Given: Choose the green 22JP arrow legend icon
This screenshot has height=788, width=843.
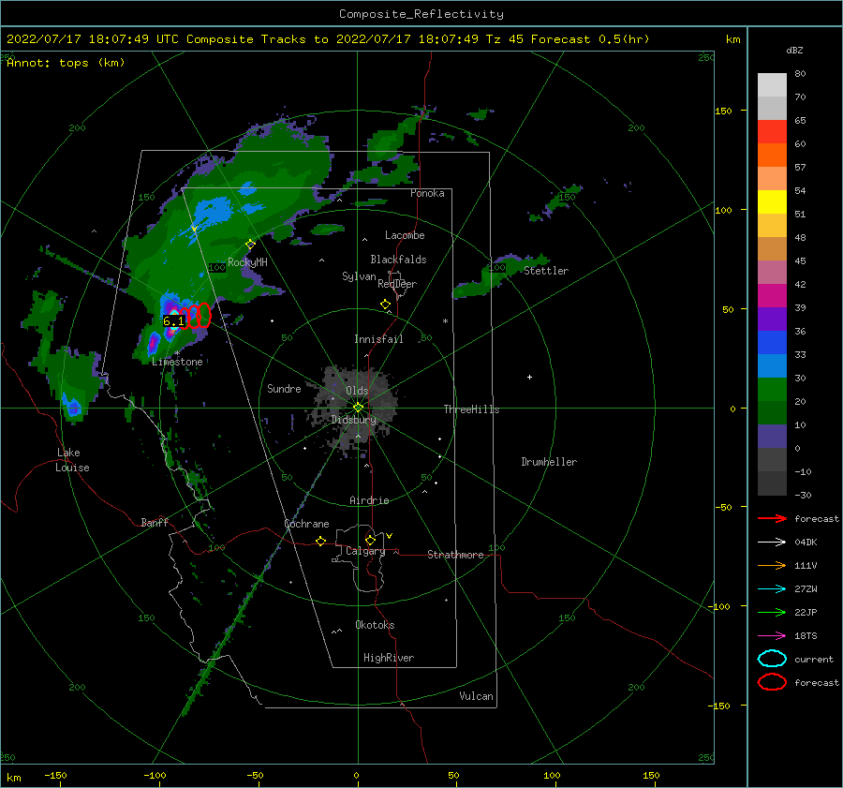Looking at the screenshot, I should coord(772,612).
